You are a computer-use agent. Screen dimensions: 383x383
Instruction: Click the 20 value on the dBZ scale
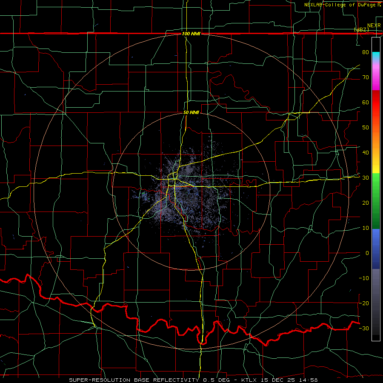point(366,203)
